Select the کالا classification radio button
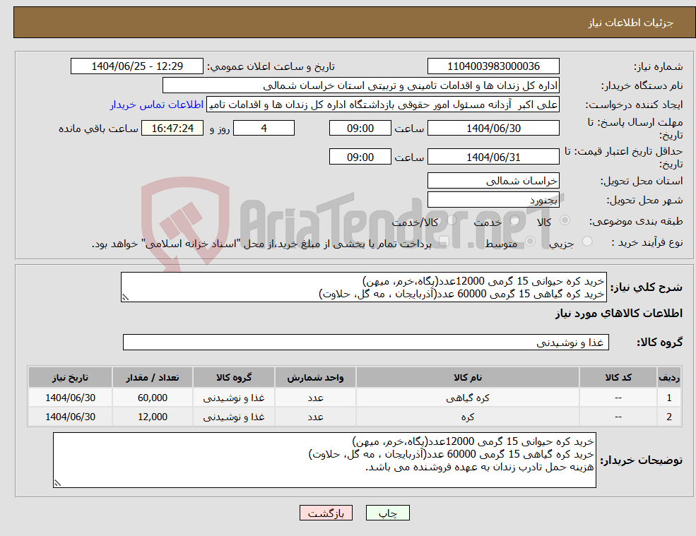Viewport: 696px width, 536px height. 564,219
